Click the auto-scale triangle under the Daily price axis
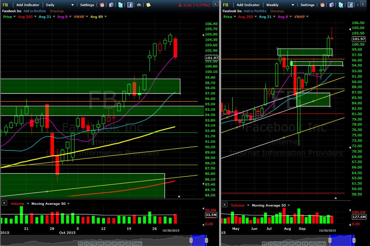This screenshot has height=246, width=370. [x=179, y=196]
